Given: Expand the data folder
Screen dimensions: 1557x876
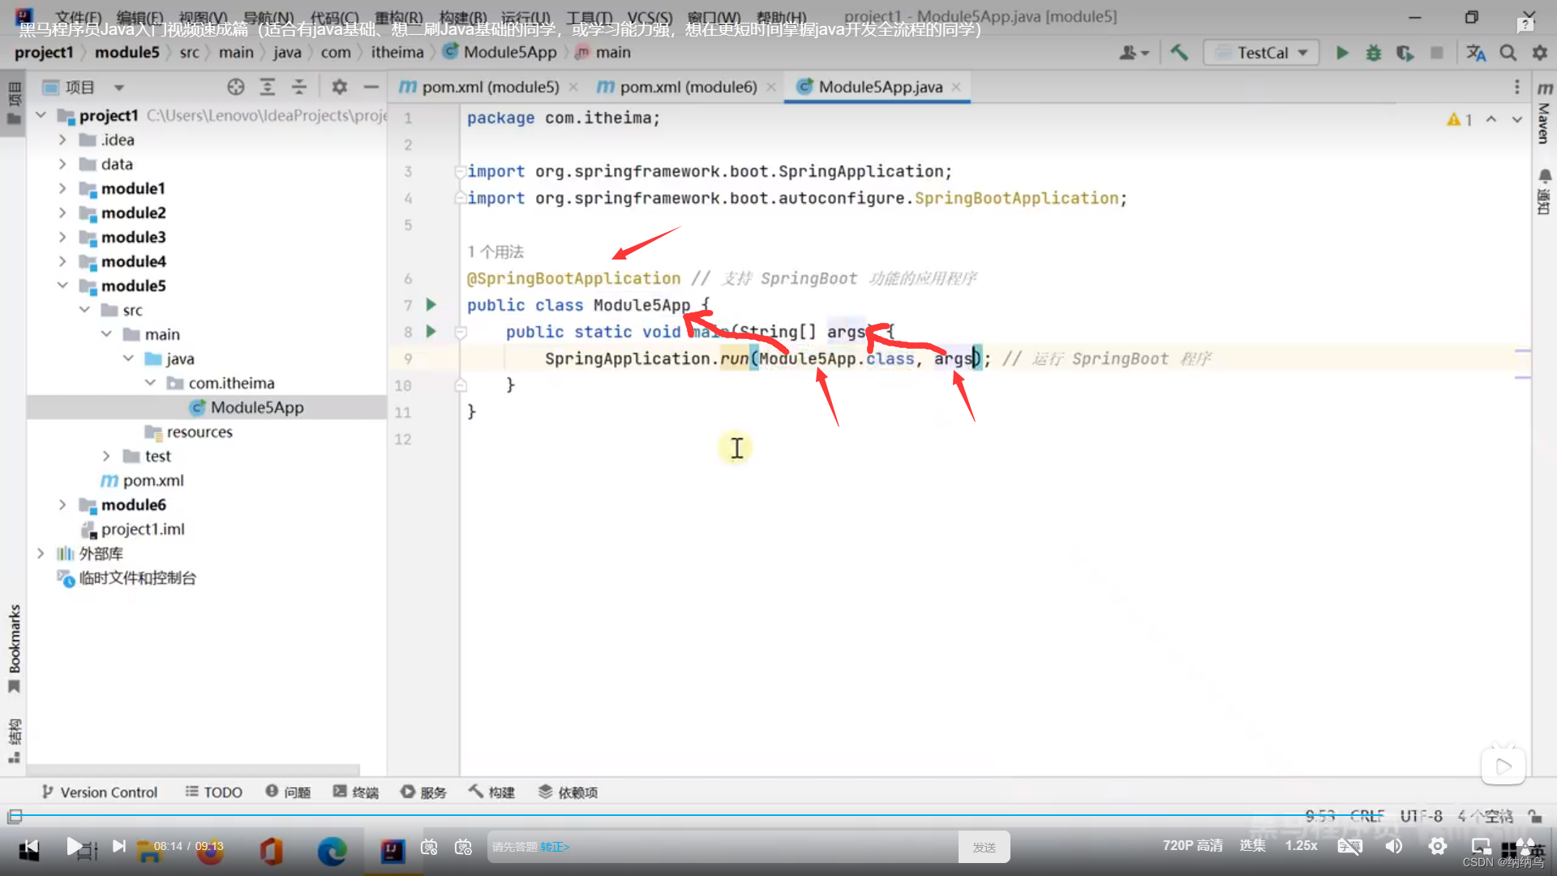Looking at the screenshot, I should [x=62, y=164].
